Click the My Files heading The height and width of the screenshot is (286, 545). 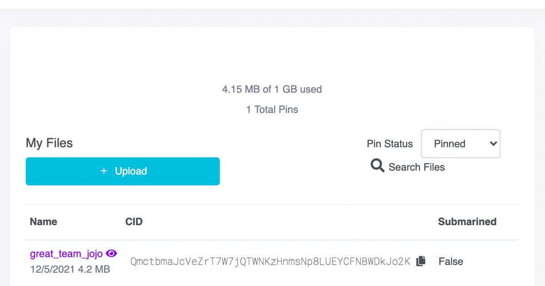[x=50, y=143]
